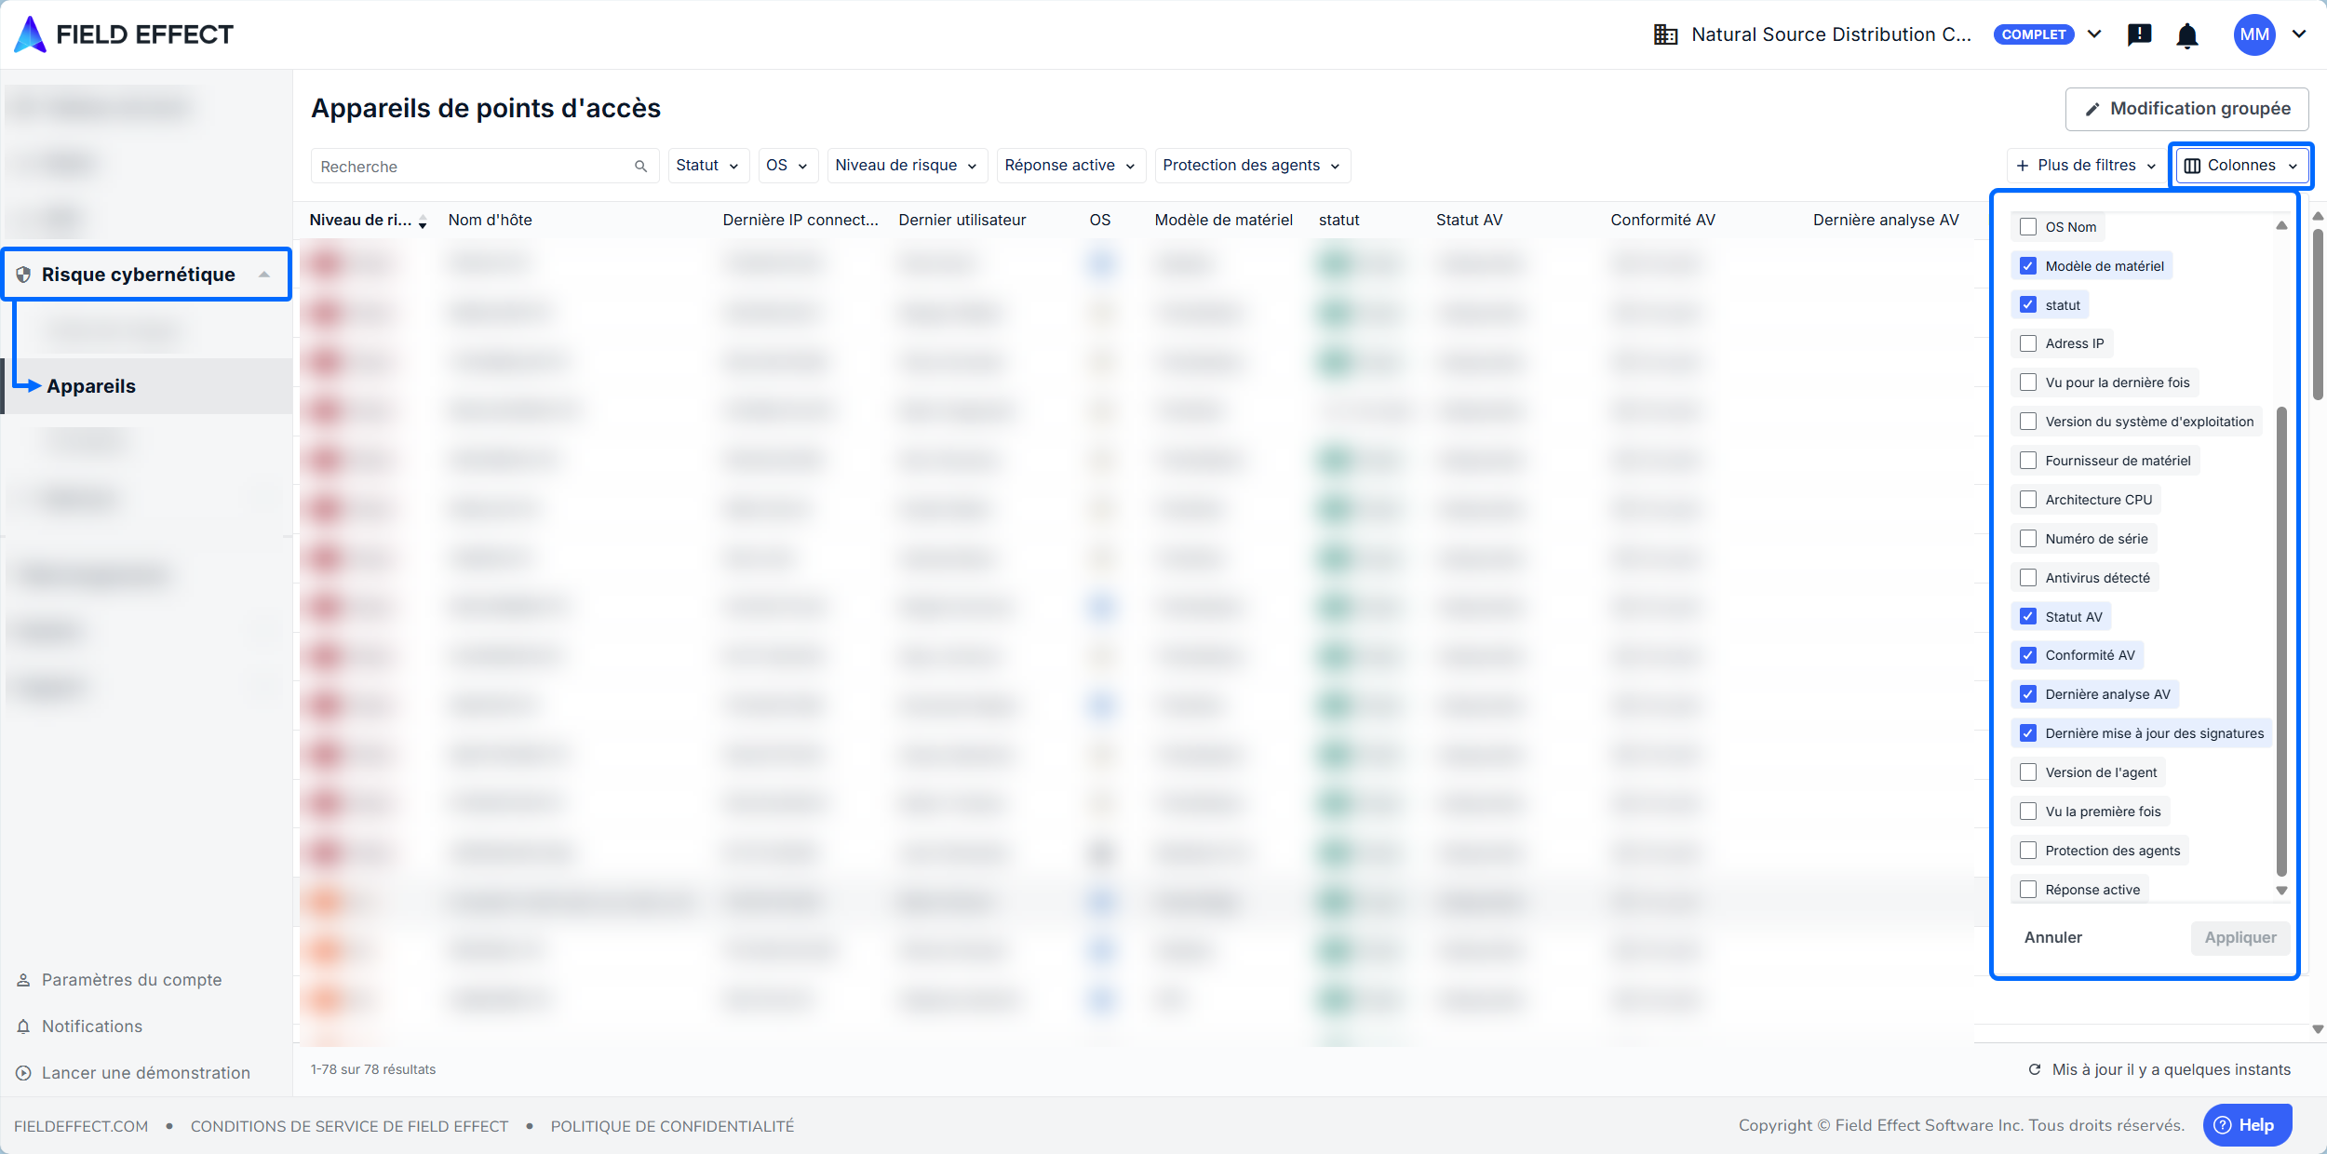The width and height of the screenshot is (2327, 1154).
Task: Click Annuler in the columns panel
Action: coord(2052,937)
